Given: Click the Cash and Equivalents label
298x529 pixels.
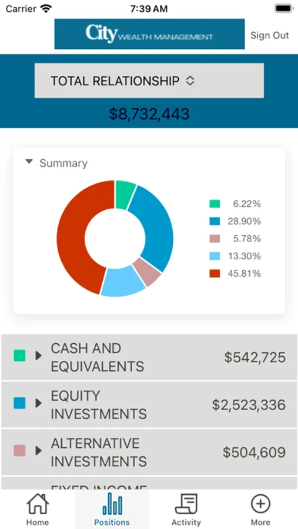Looking at the screenshot, I should point(98,357).
